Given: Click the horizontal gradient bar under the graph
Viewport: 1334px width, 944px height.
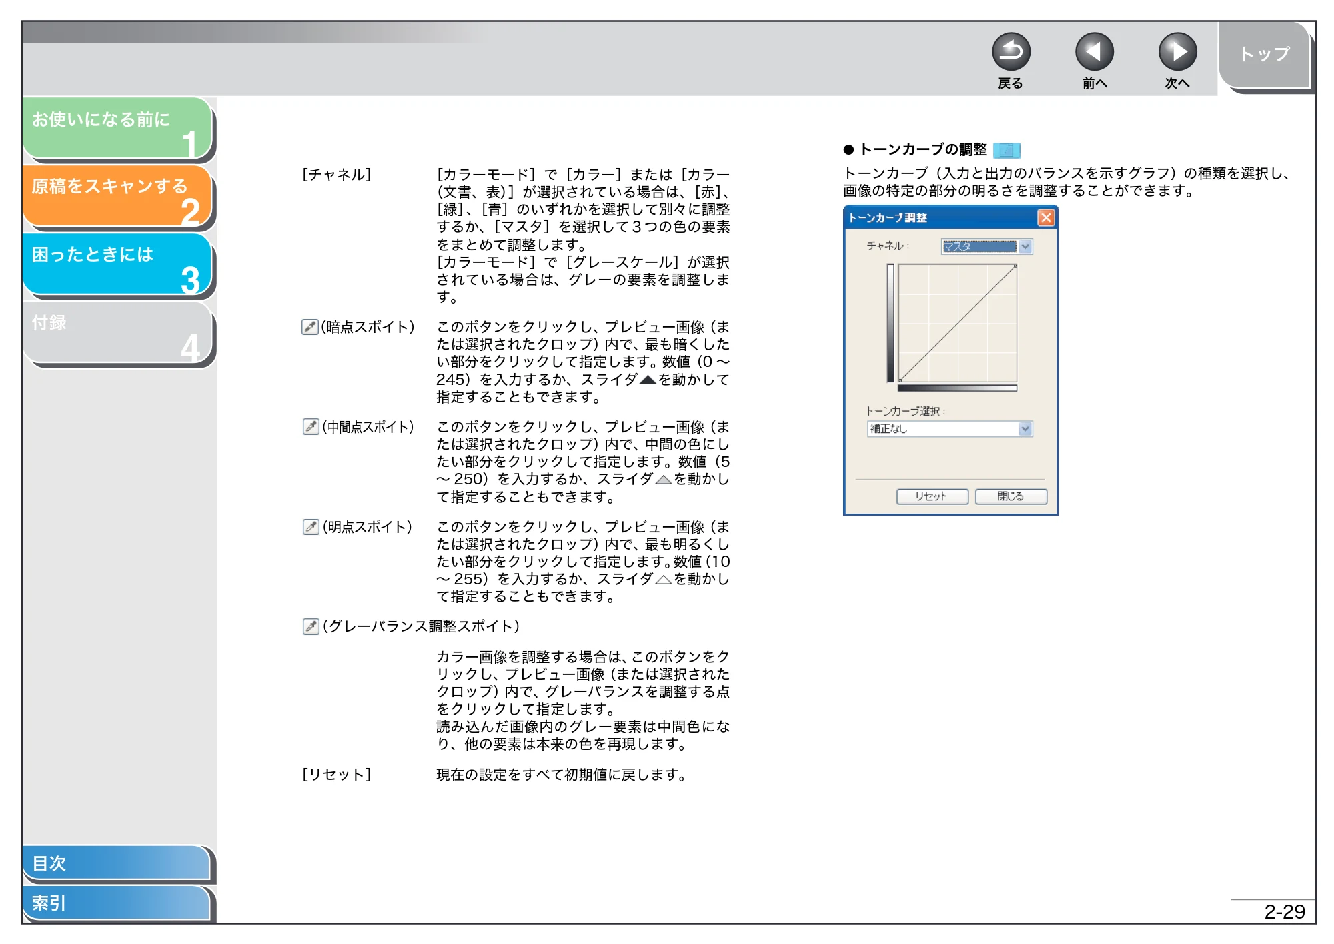Looking at the screenshot, I should (957, 388).
